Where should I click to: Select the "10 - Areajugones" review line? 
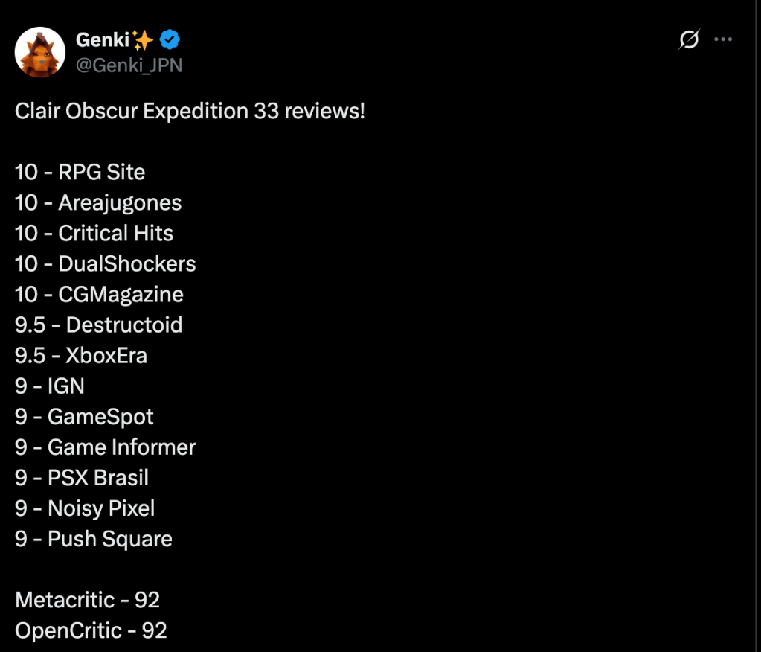[98, 202]
